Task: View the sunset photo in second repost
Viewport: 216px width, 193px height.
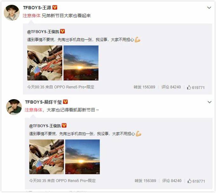Action: tap(83, 157)
